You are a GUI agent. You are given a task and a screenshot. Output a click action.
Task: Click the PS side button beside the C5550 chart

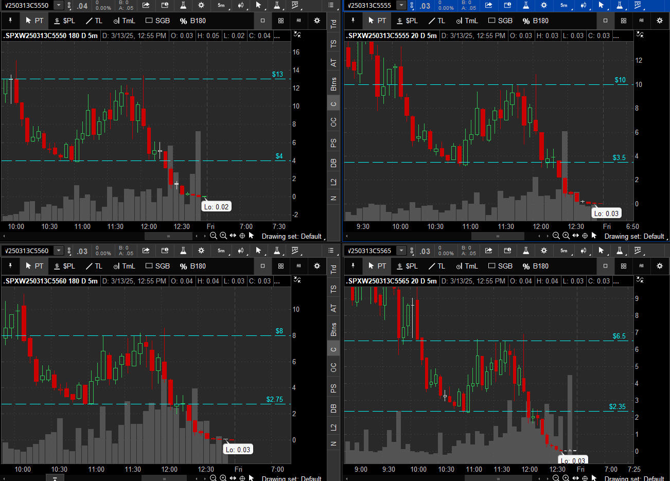[x=333, y=142]
